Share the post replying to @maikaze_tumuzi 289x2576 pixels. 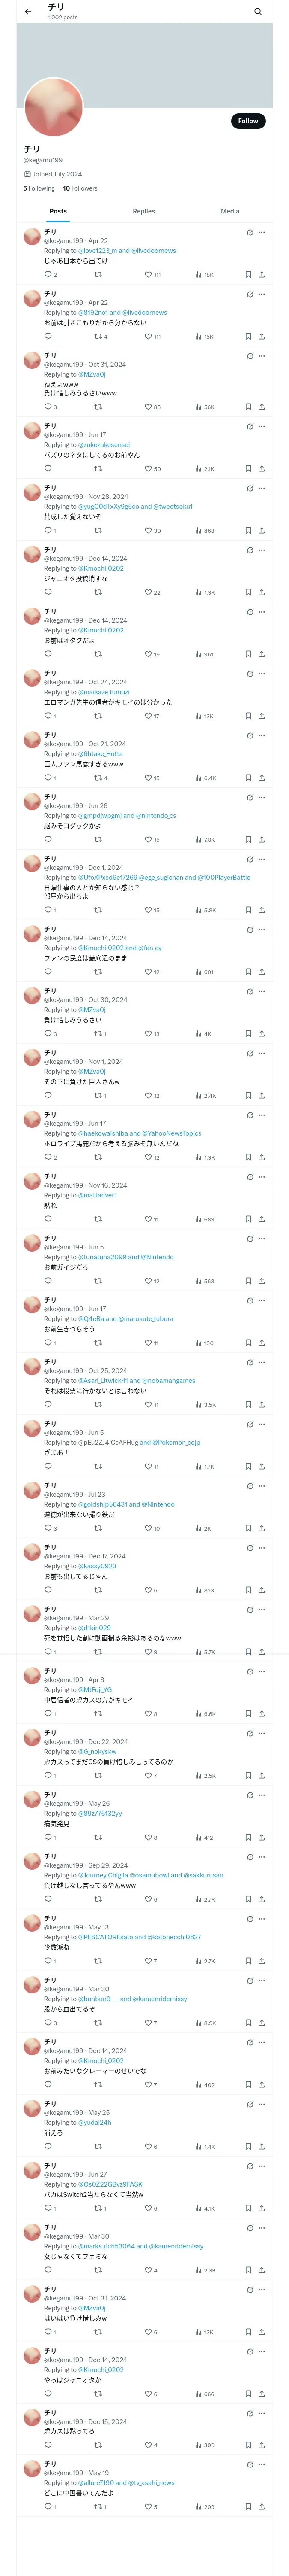click(261, 716)
